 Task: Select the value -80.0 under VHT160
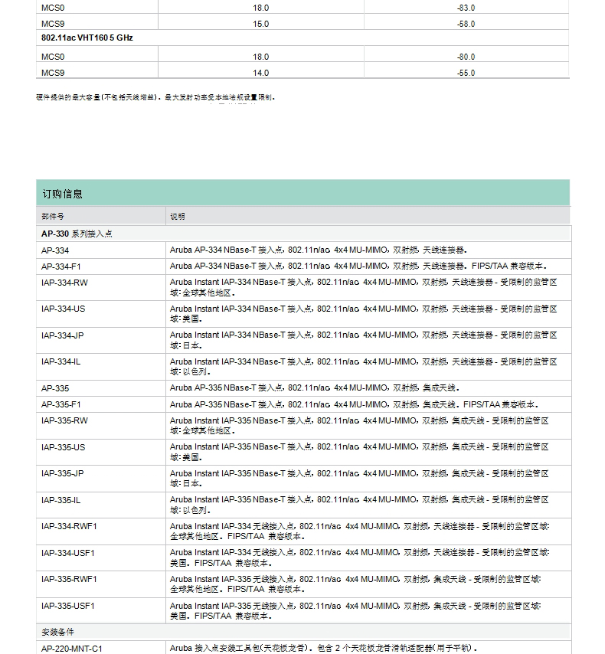pyautogui.click(x=466, y=57)
